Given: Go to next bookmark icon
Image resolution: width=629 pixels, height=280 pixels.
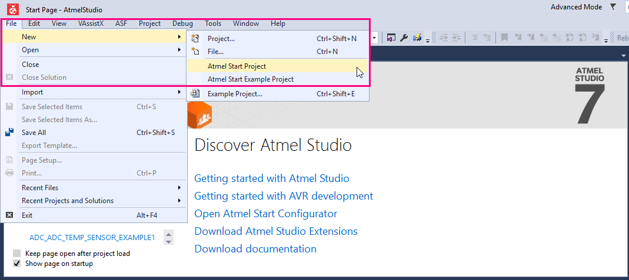Looking at the screenshot, I should pos(531,38).
